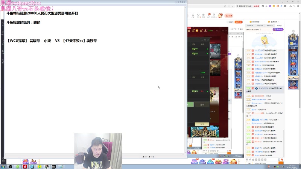This screenshot has width=301, height=169.
Task: Click the home icon in the game client header
Action: tap(197, 30)
